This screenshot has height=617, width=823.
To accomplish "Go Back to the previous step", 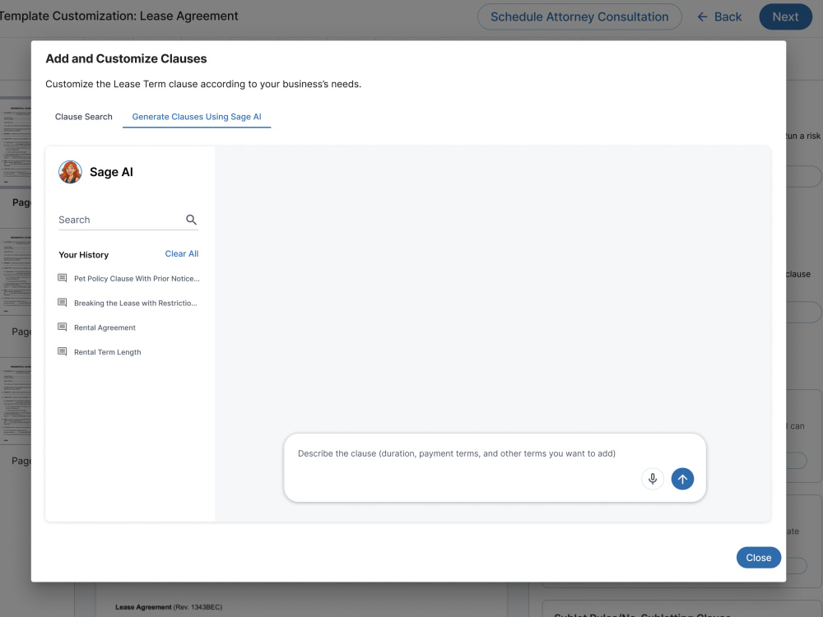I will (x=719, y=16).
